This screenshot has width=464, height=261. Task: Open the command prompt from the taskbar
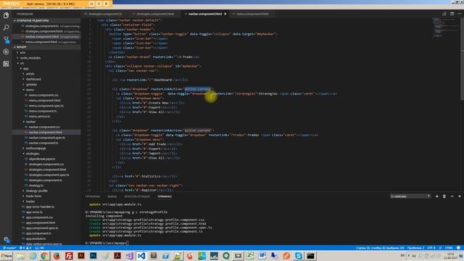[x=310, y=256]
